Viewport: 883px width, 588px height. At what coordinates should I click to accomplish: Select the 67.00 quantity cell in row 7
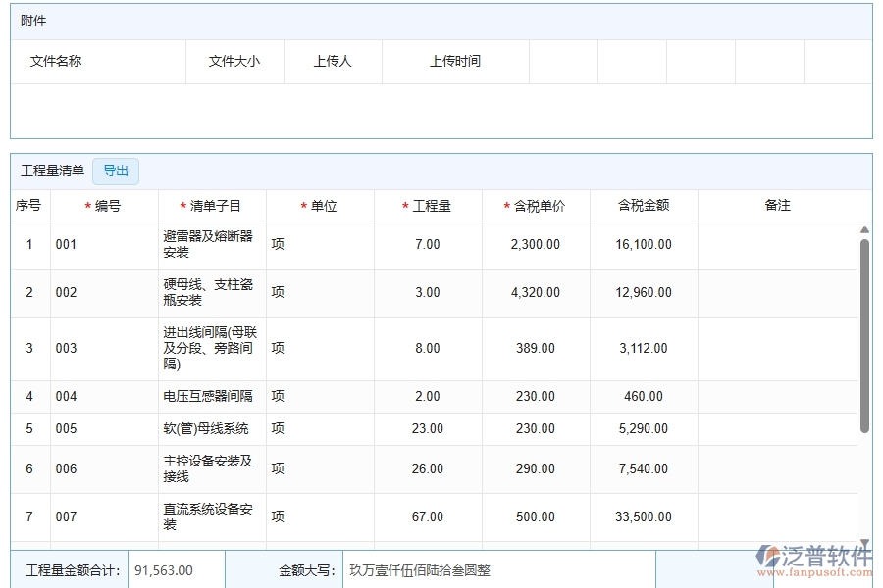428,517
